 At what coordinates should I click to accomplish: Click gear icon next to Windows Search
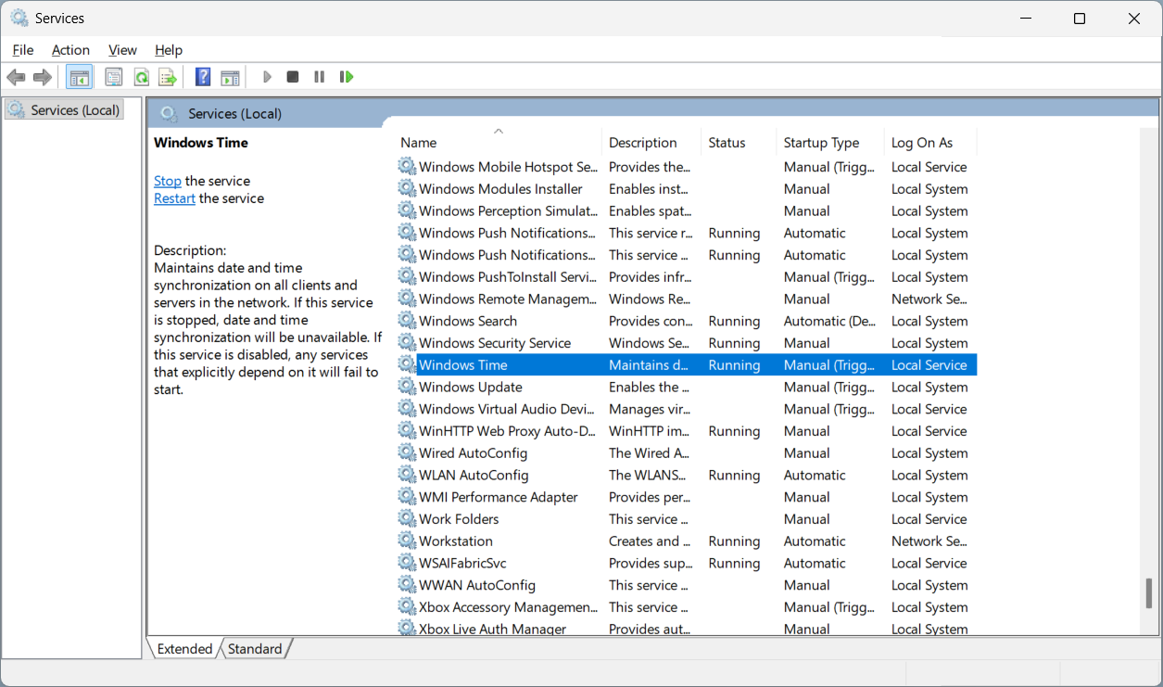(x=407, y=321)
